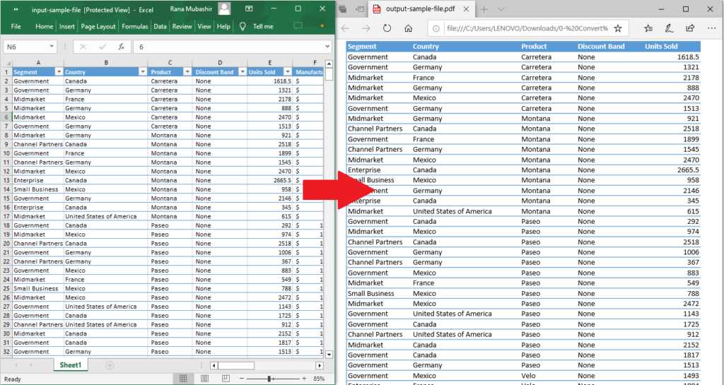
Task: Click the address bar with the file URL
Action: [x=520, y=28]
